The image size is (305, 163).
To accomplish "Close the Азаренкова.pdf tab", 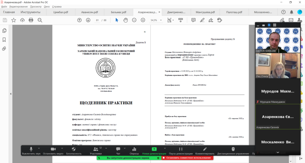I will [159, 12].
